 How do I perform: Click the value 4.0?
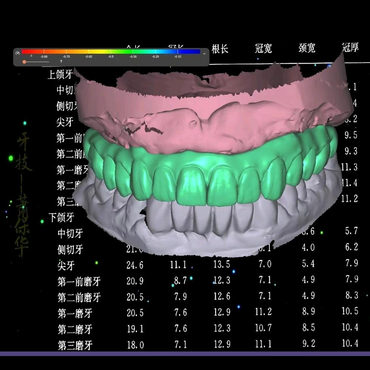coord(308,247)
